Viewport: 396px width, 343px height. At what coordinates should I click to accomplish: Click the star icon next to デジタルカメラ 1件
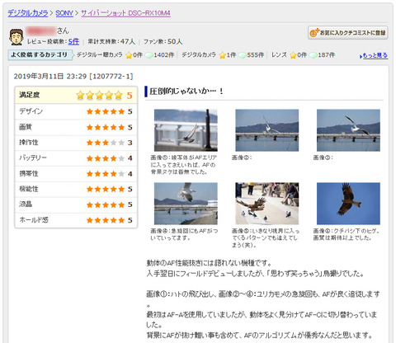(222, 55)
